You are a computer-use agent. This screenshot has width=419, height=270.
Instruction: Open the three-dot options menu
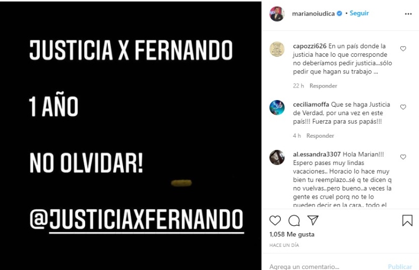pos(408,14)
